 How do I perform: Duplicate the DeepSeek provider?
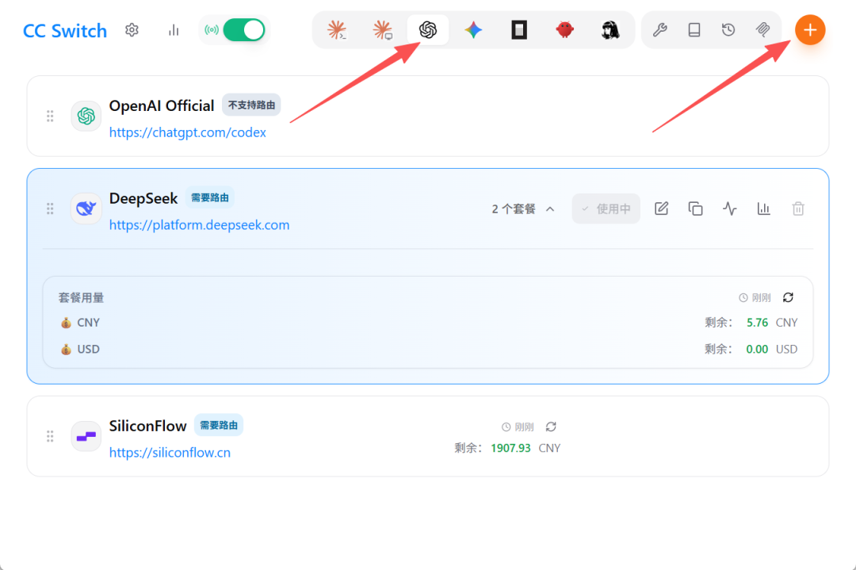(x=696, y=208)
